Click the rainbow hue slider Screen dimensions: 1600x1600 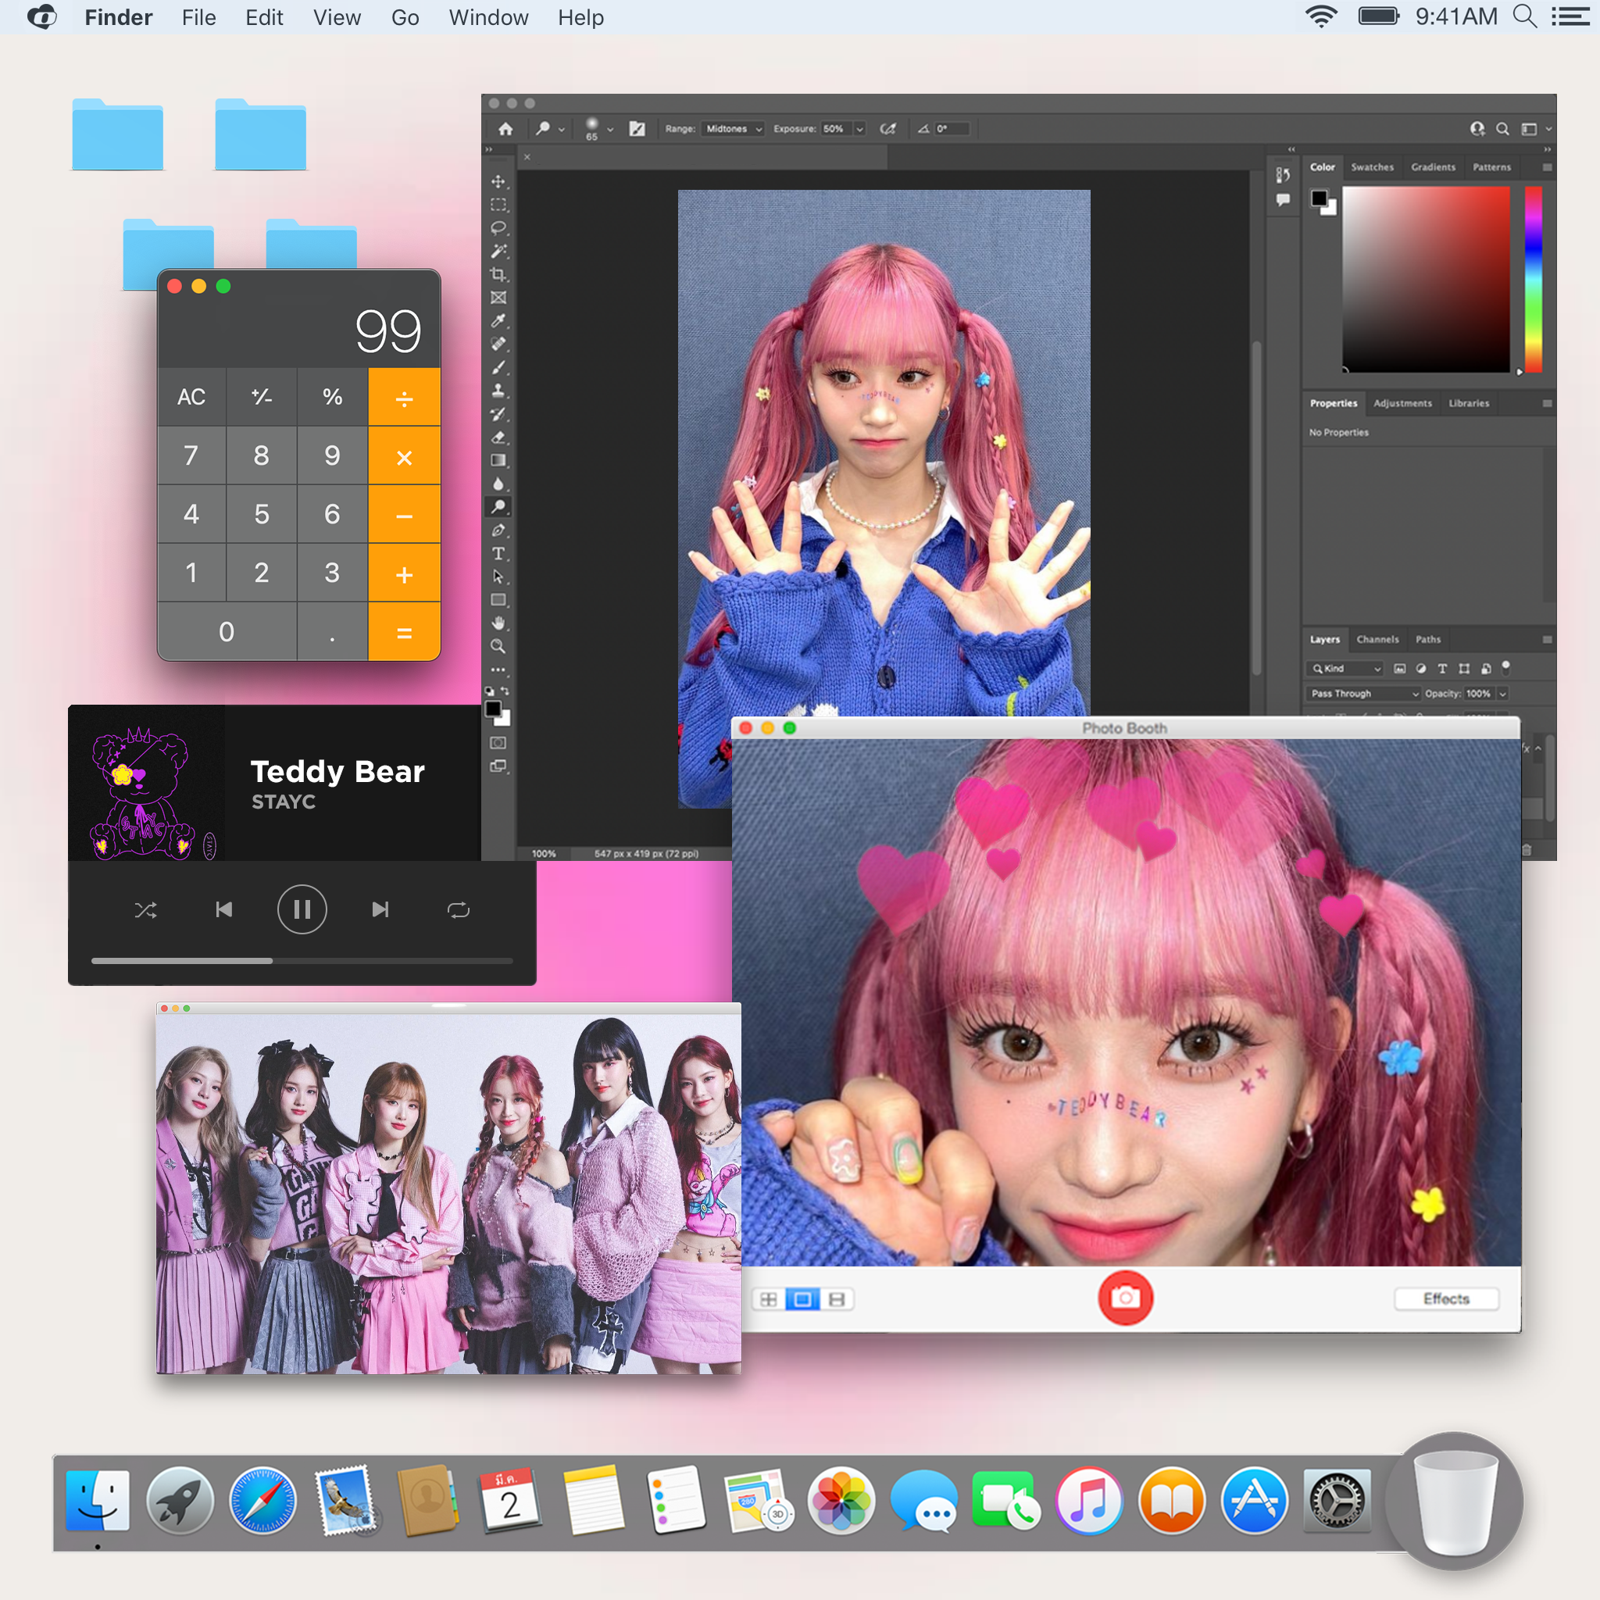pyautogui.click(x=1533, y=279)
